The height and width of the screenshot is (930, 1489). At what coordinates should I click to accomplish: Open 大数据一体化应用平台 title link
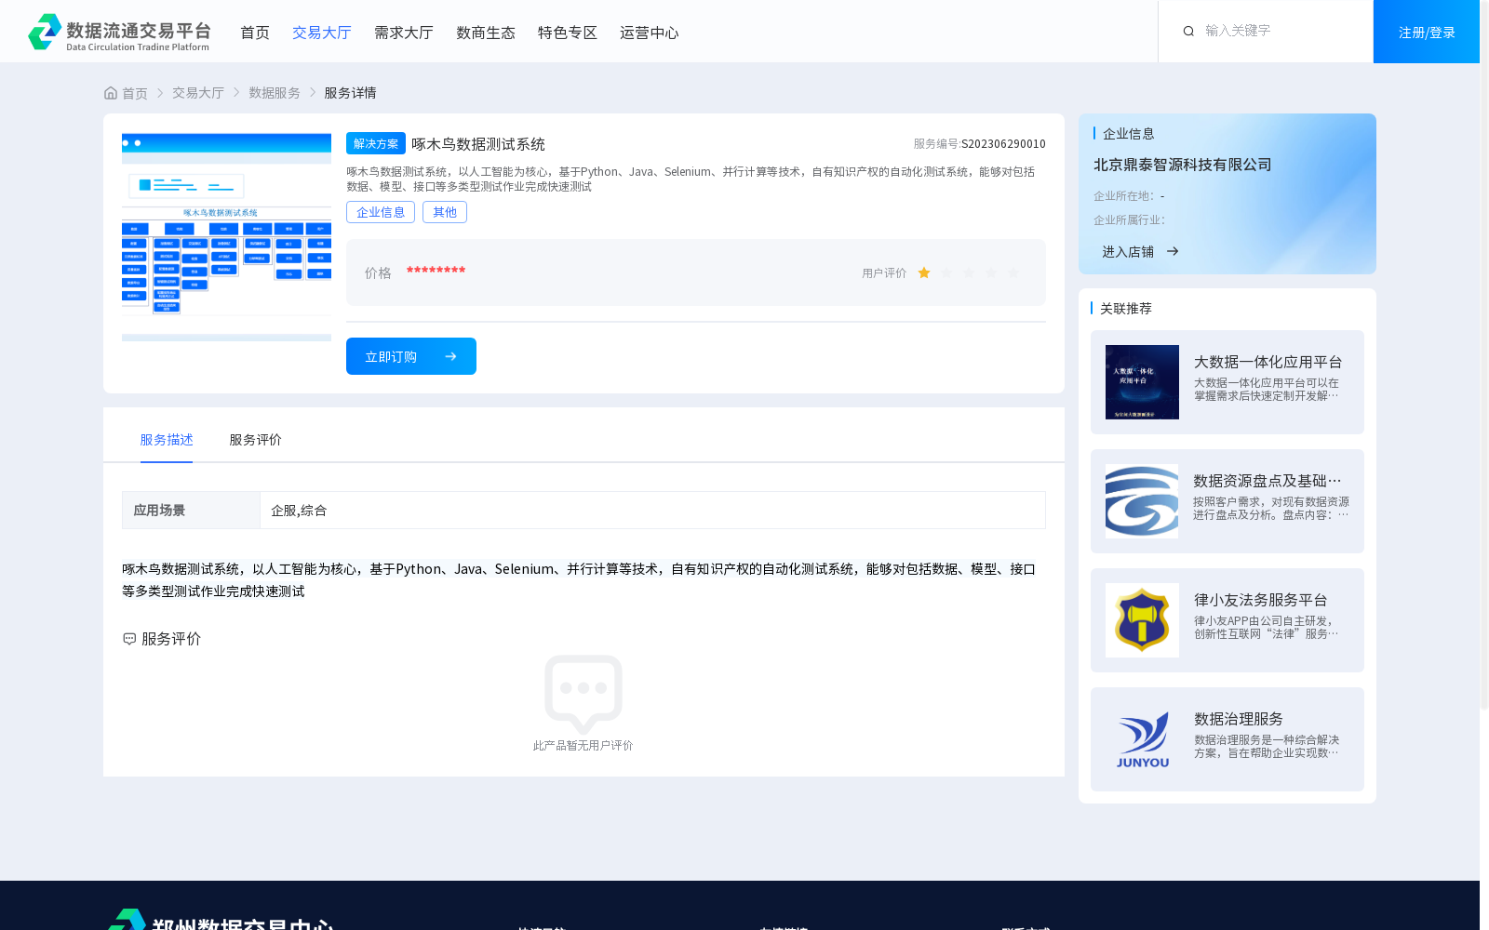coord(1268,362)
